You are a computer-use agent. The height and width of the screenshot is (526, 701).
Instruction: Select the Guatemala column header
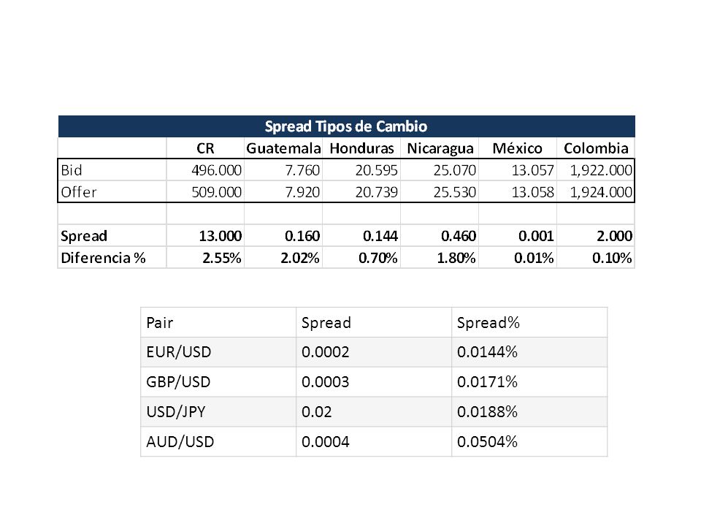click(283, 148)
